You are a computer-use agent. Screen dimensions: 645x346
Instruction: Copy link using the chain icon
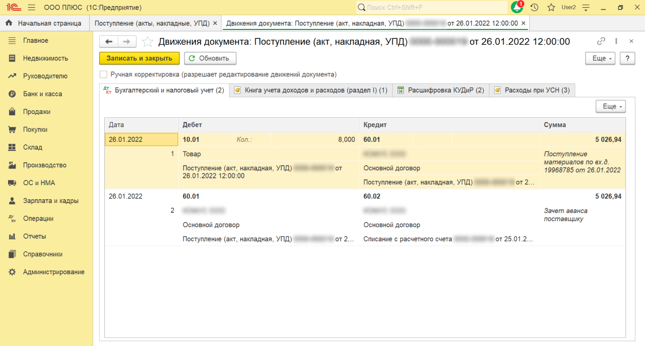(x=601, y=41)
